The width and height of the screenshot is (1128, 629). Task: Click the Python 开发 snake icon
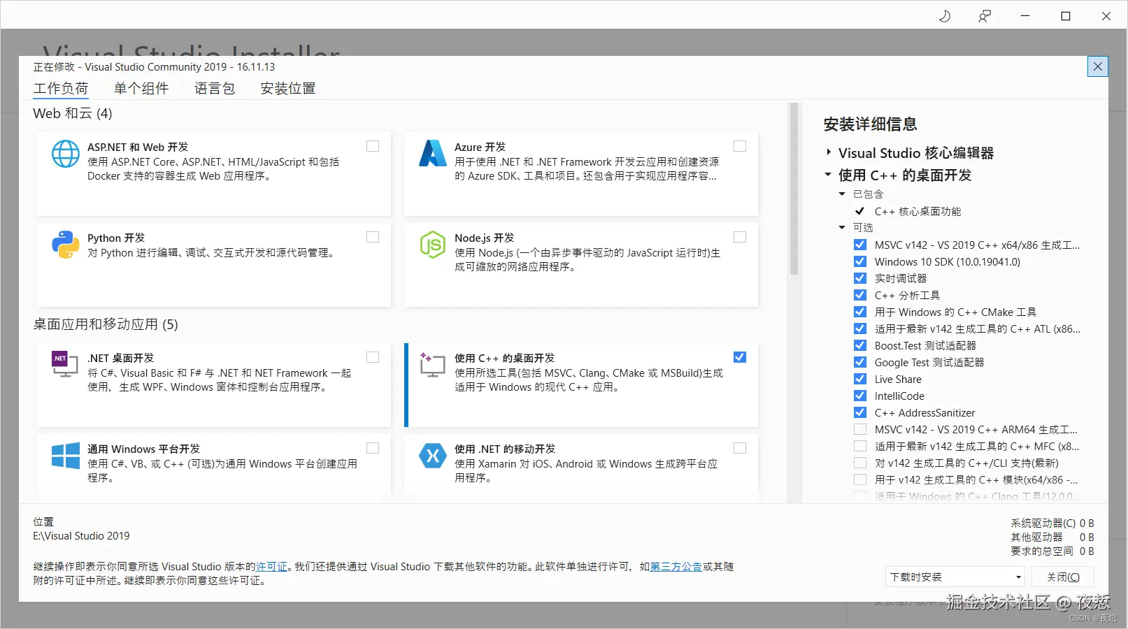pyautogui.click(x=65, y=245)
